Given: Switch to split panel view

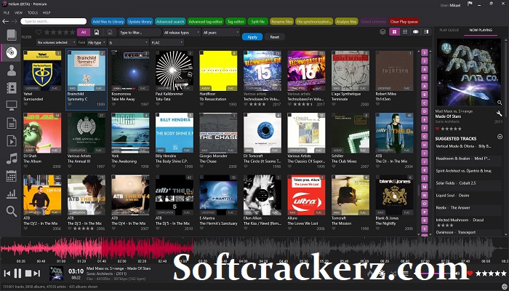Looking at the screenshot, I should coord(426,32).
